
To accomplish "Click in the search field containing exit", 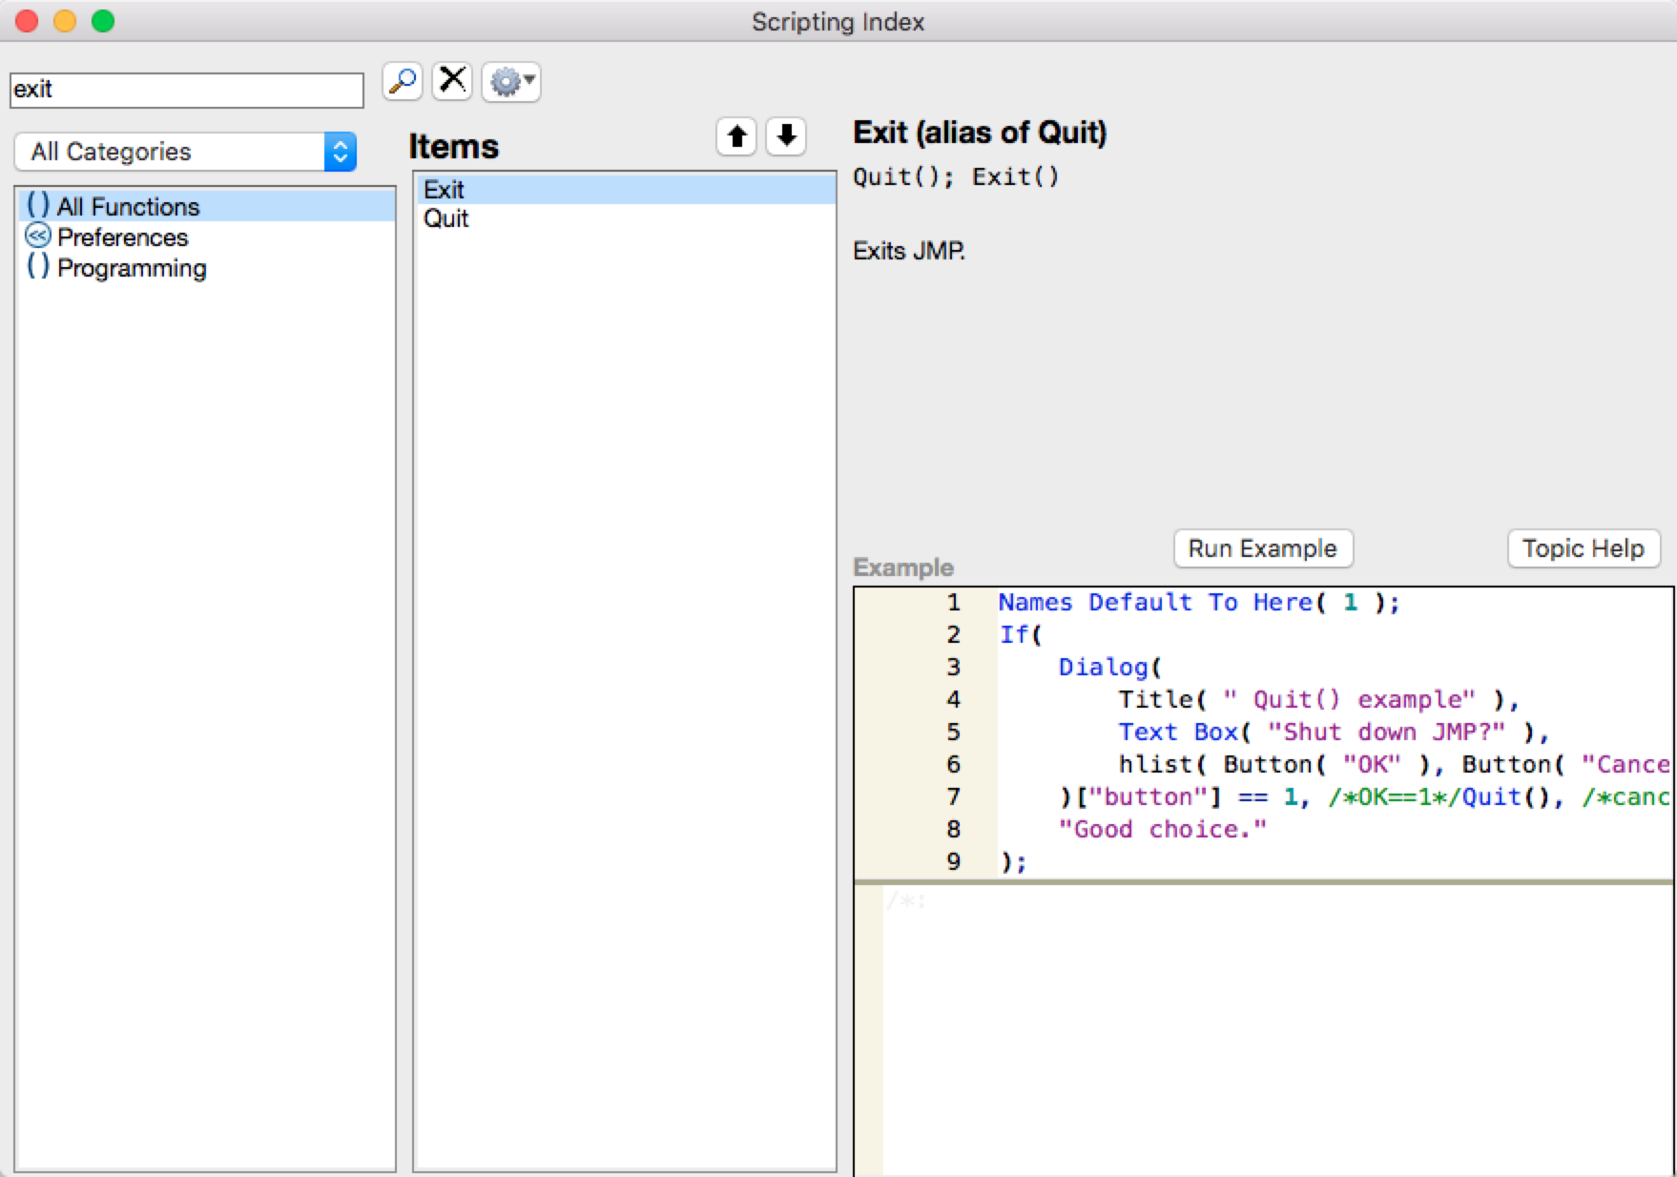I will tap(186, 90).
